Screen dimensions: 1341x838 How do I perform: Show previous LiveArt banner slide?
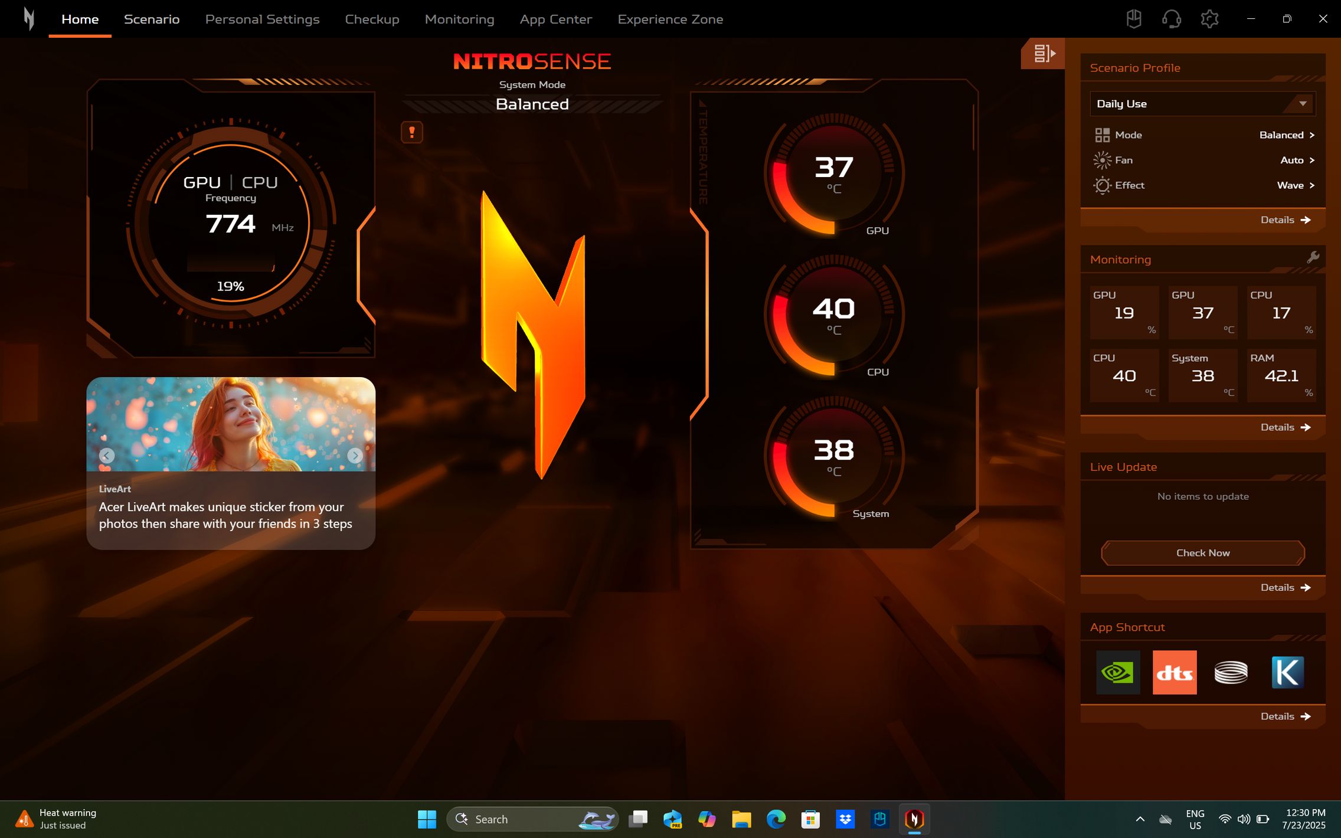[107, 456]
